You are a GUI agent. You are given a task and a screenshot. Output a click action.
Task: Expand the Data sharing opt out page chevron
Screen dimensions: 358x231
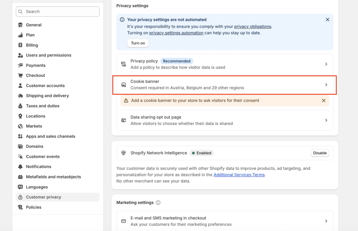(326, 120)
